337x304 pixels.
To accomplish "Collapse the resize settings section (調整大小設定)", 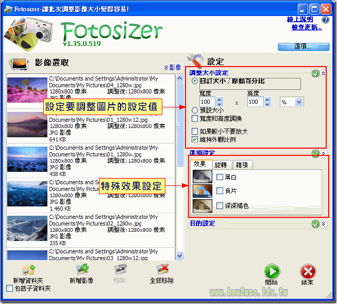I will tap(324, 74).
